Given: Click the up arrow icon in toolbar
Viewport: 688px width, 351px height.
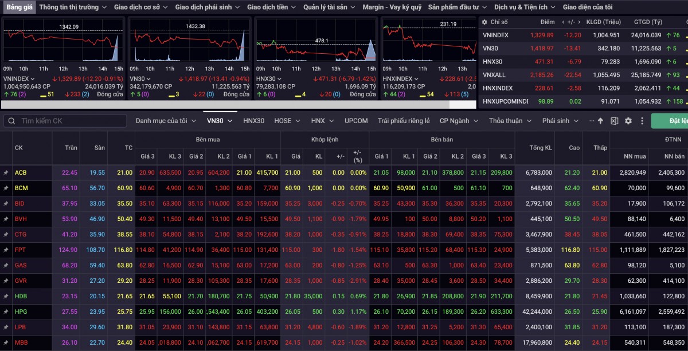Looking at the screenshot, I should click(x=600, y=121).
